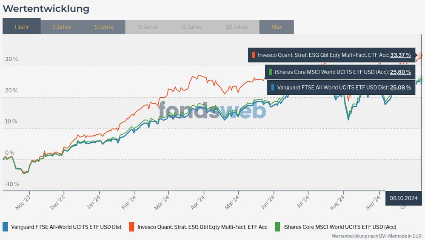Select the 10 Jahre tab
425x240 pixels.
click(x=147, y=27)
